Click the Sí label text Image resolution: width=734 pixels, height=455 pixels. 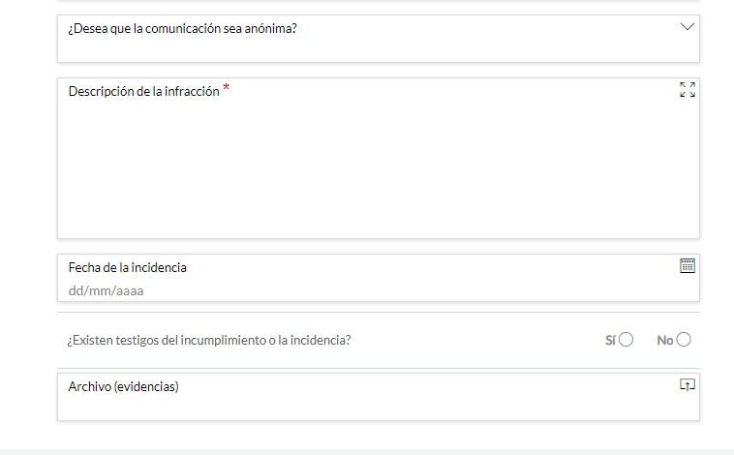[610, 341]
